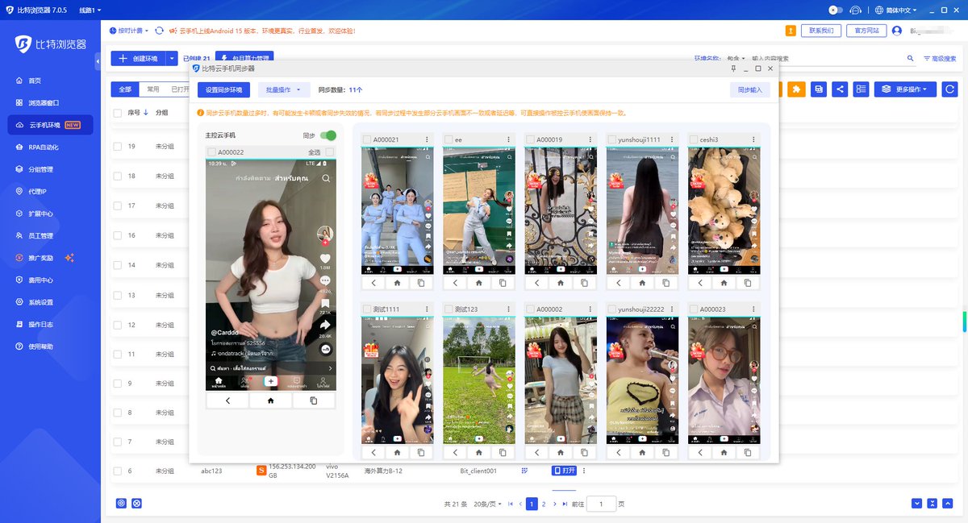This screenshot has height=523, width=968.
Task: Click the gear icon at bottom left footer
Action: click(x=121, y=503)
